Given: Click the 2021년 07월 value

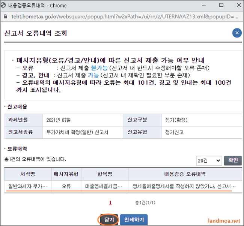Looking at the screenshot, I should [x=59, y=120].
